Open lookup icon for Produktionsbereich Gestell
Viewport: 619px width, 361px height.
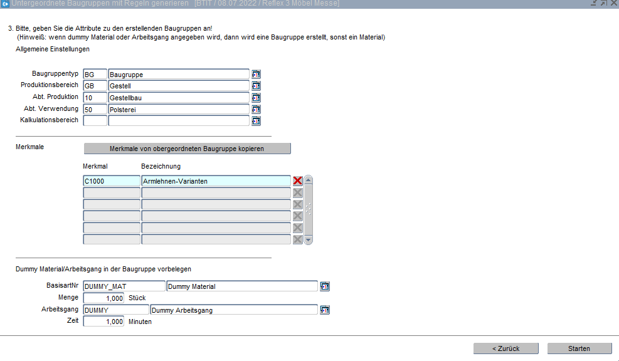point(256,86)
